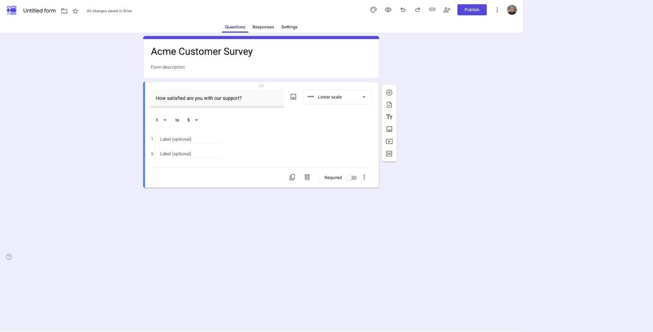Screen dimensions: 653x332
Task: Click the undo arrow
Action: (x=403, y=10)
